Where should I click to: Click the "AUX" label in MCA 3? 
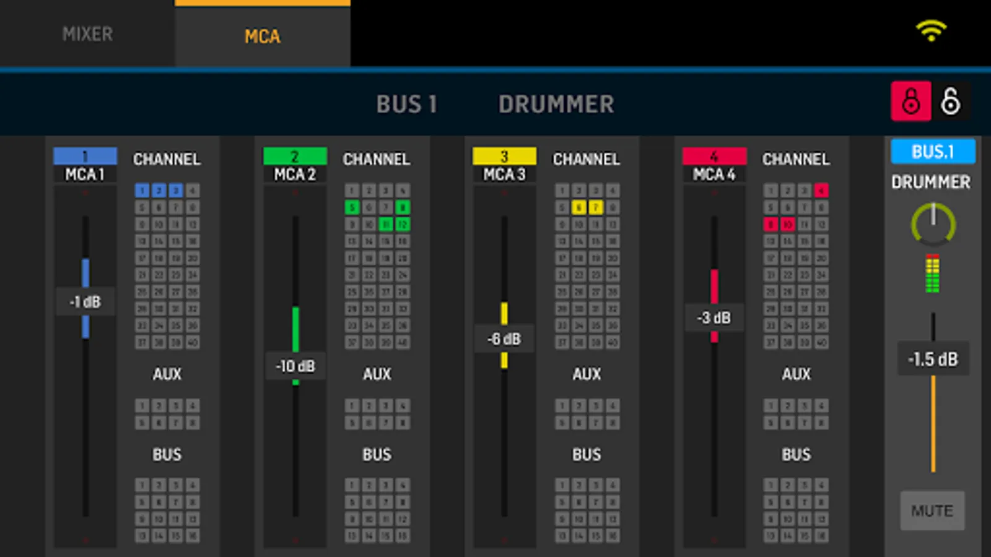click(587, 374)
